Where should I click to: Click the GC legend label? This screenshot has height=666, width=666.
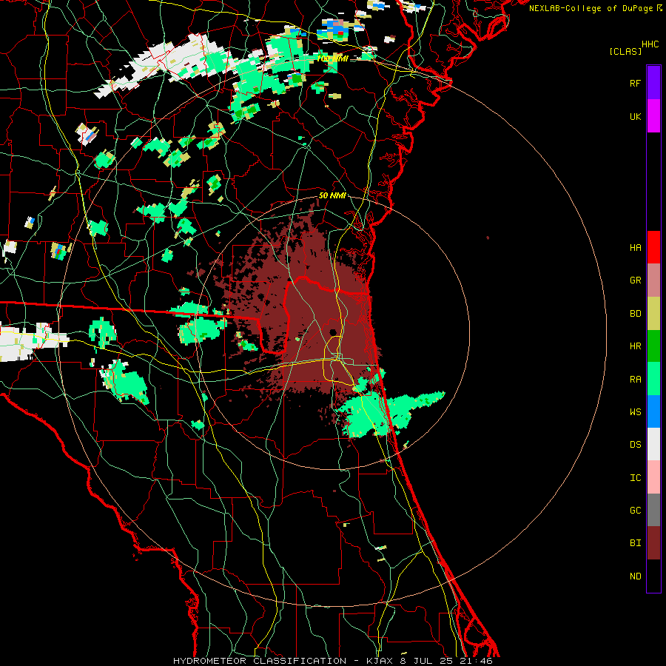tap(636, 511)
